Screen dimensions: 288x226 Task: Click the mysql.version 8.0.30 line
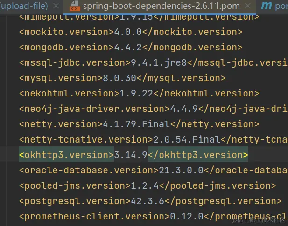[122, 78]
